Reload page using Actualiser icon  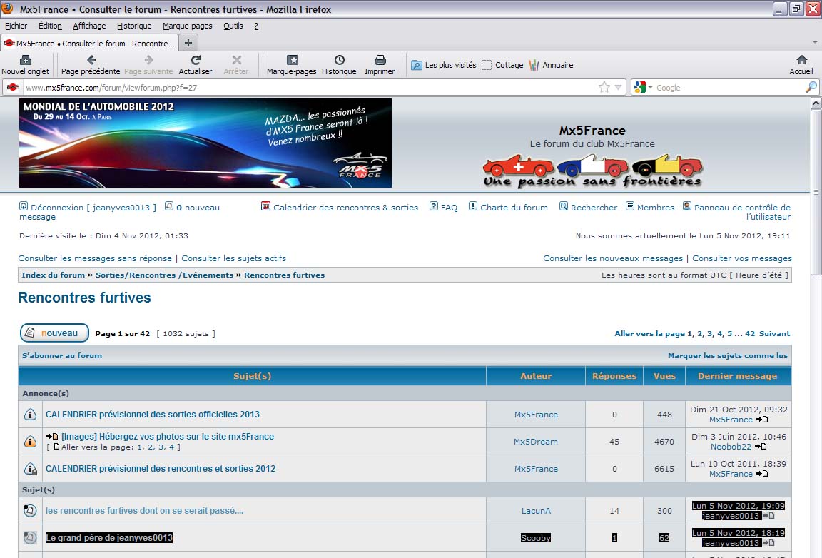pyautogui.click(x=196, y=60)
